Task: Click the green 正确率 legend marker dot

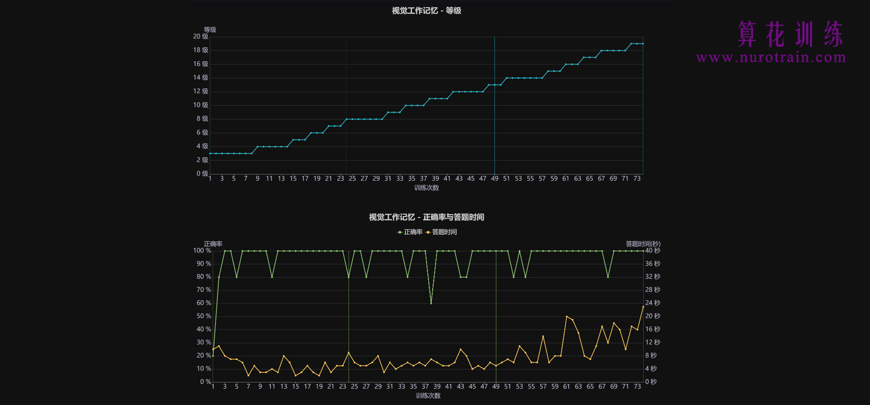Action: click(x=399, y=232)
